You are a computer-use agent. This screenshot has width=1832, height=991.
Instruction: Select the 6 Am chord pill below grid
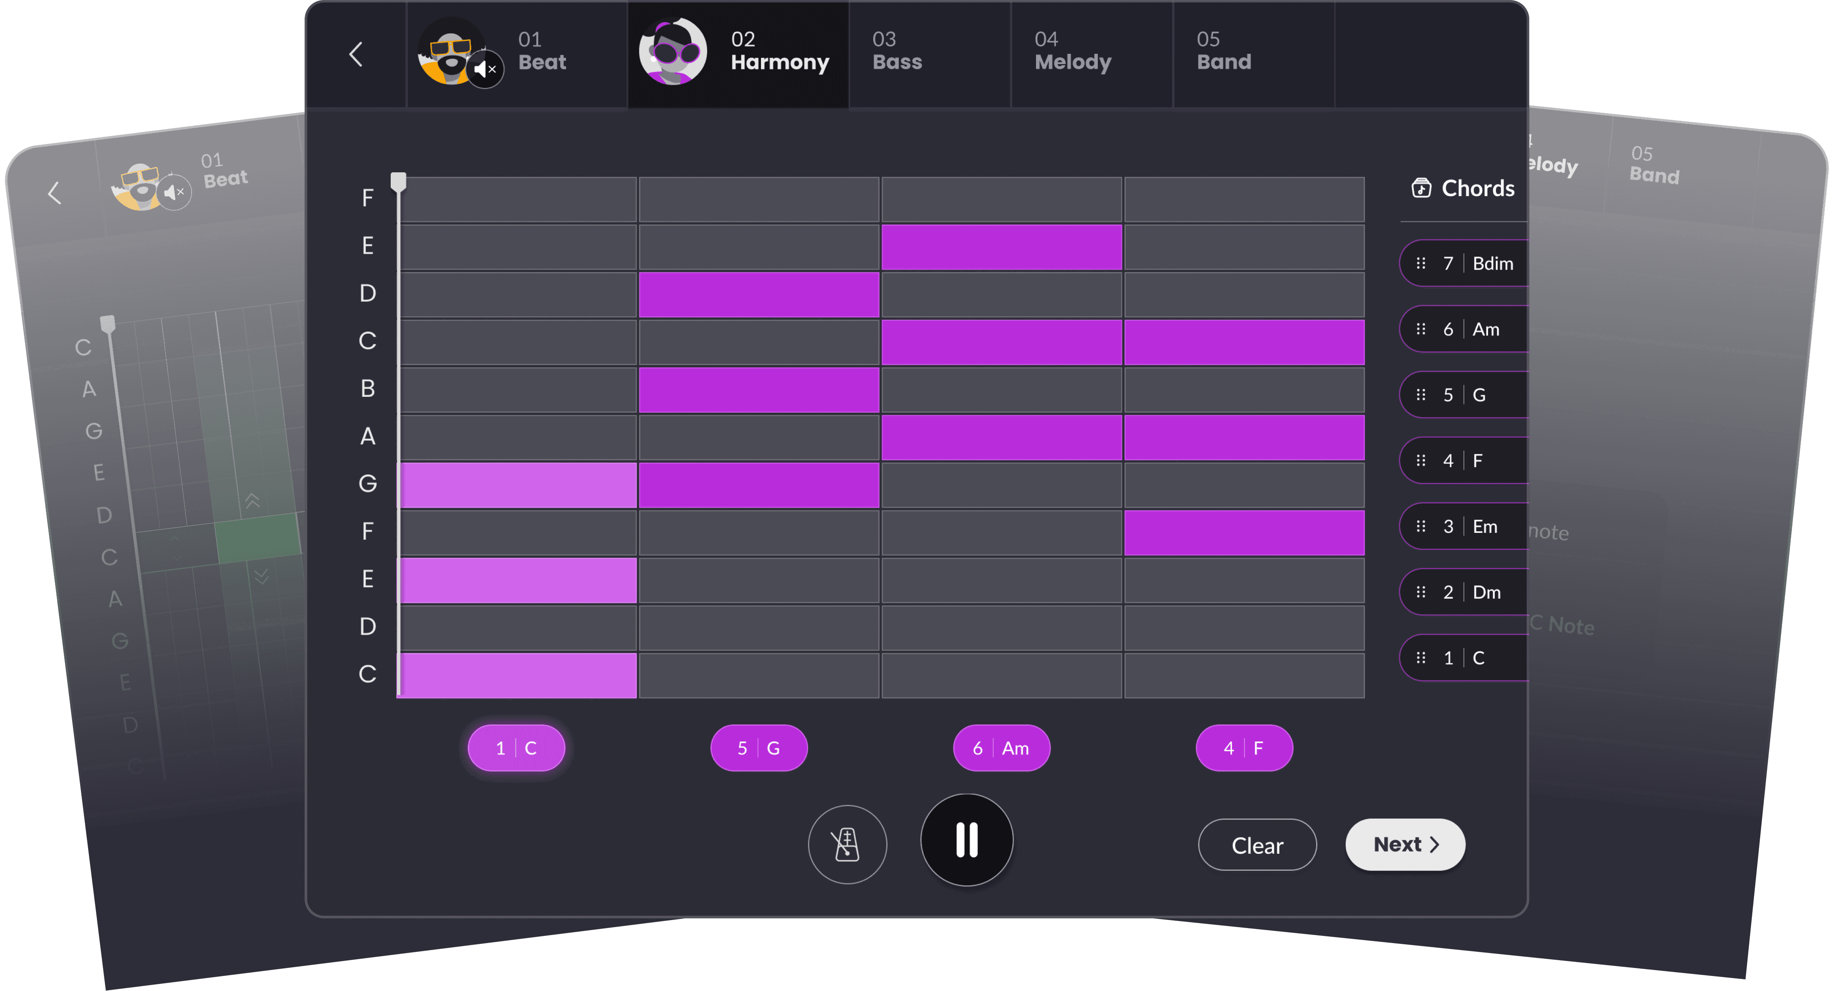(1001, 748)
